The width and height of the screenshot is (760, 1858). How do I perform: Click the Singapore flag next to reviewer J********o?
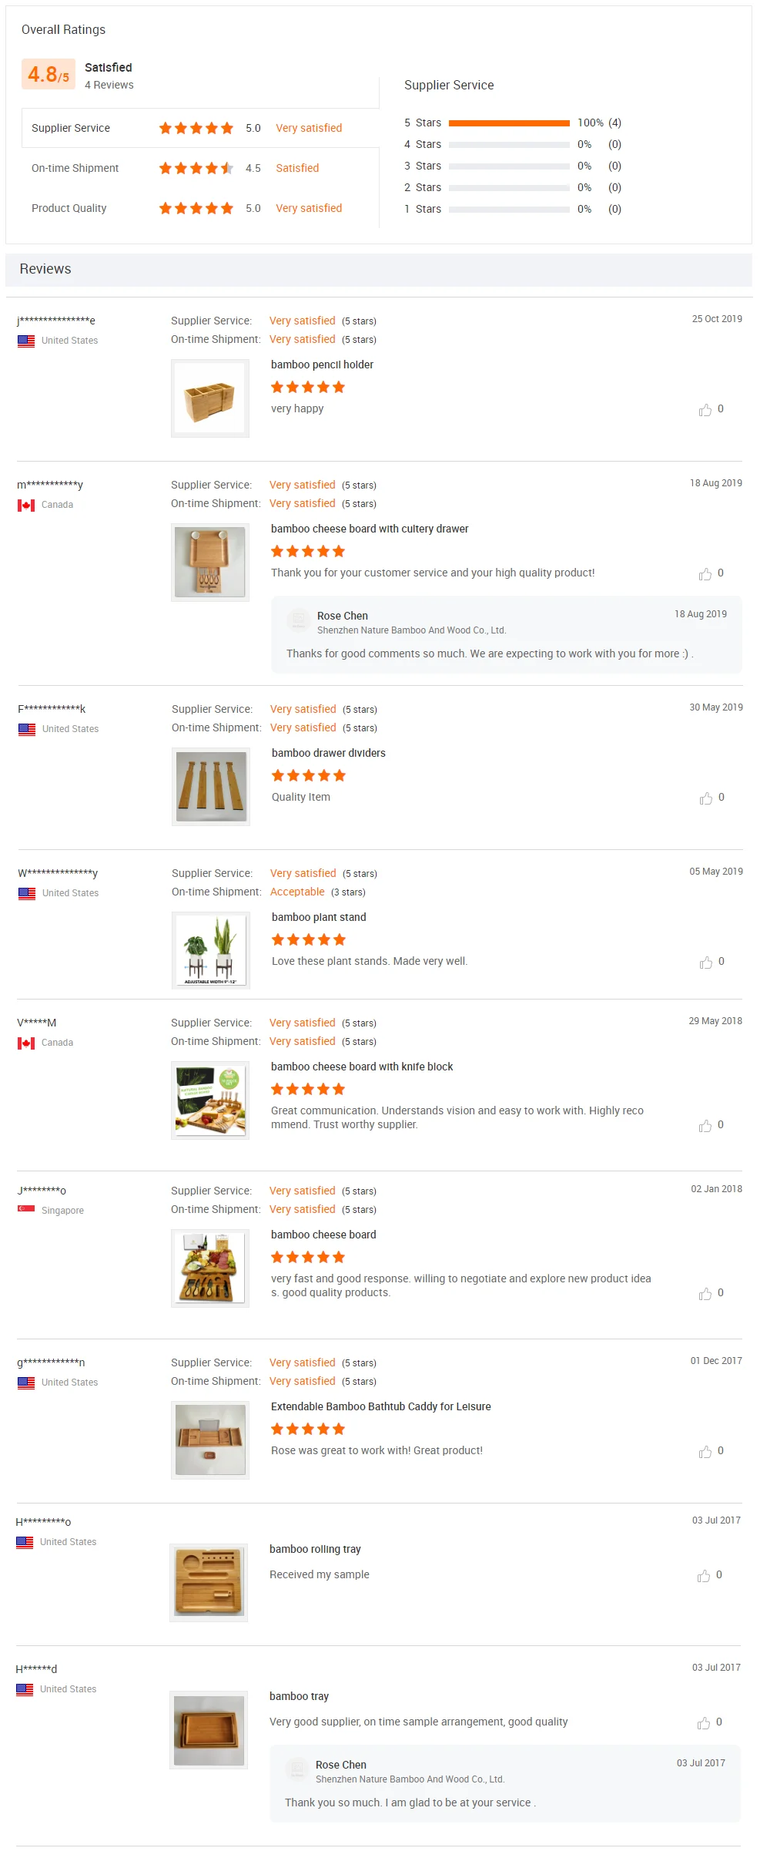click(x=25, y=1210)
